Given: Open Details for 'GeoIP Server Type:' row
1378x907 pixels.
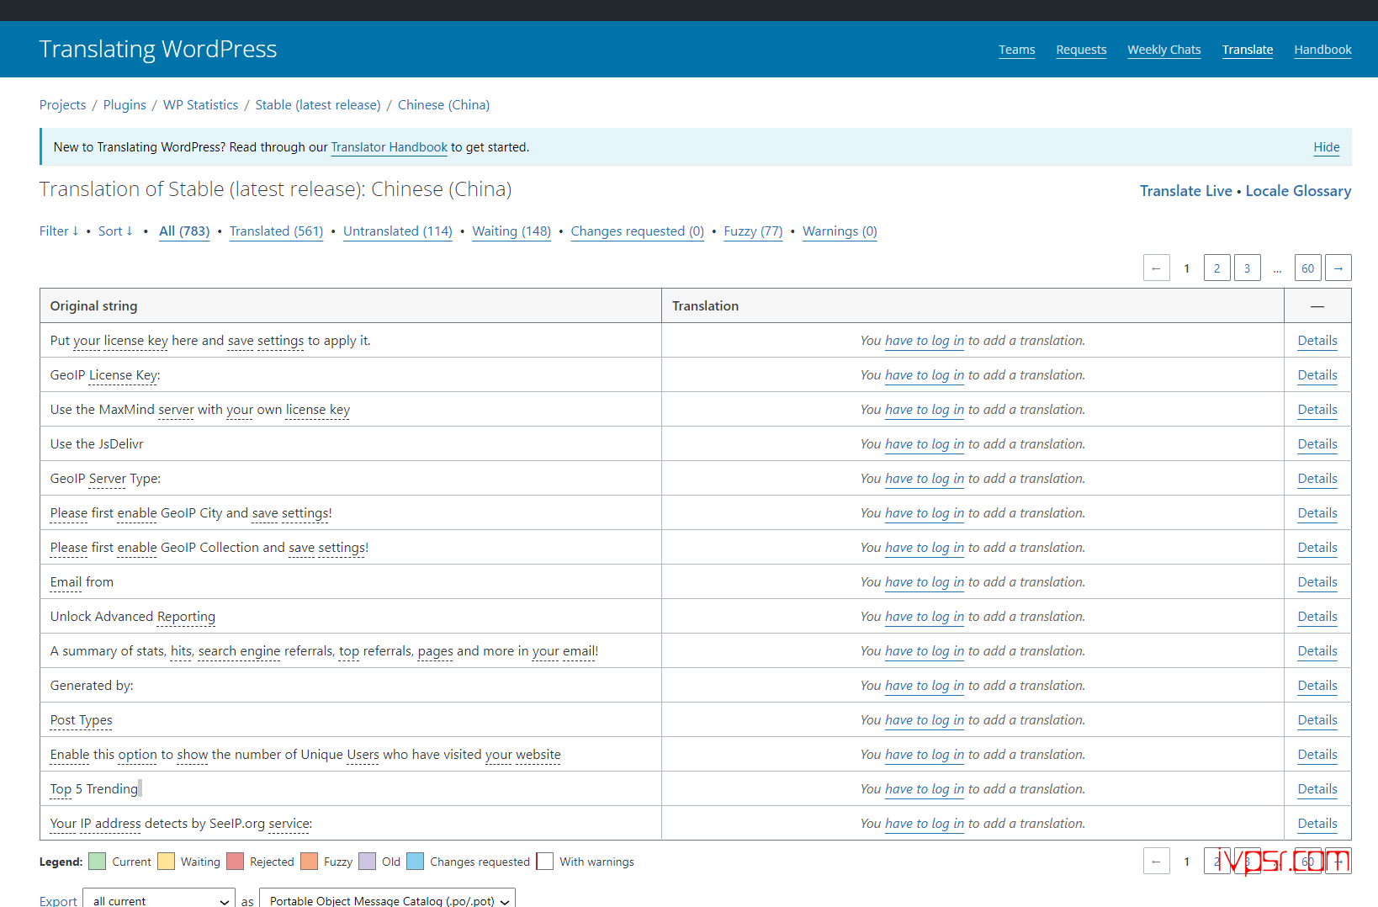Looking at the screenshot, I should coord(1317,479).
